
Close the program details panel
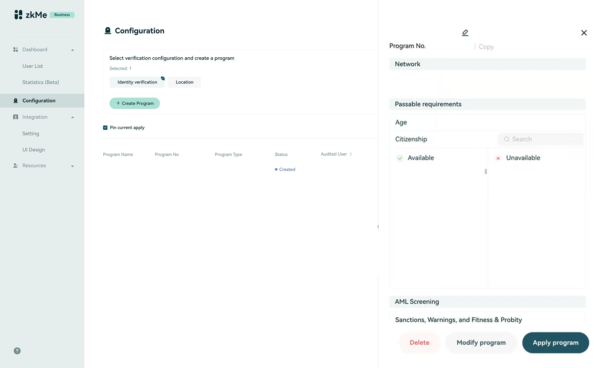pyautogui.click(x=584, y=33)
